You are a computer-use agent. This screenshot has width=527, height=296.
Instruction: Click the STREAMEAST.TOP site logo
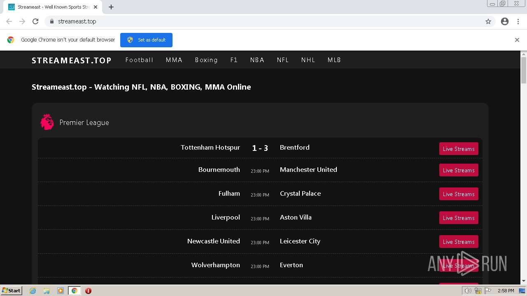(x=72, y=60)
